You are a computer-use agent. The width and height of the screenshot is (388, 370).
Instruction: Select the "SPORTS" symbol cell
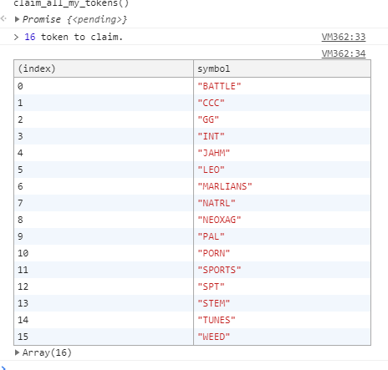pyautogui.click(x=282, y=270)
